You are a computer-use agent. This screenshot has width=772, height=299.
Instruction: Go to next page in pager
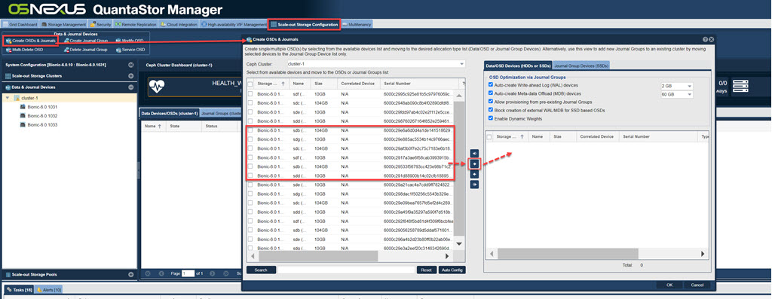(x=212, y=273)
